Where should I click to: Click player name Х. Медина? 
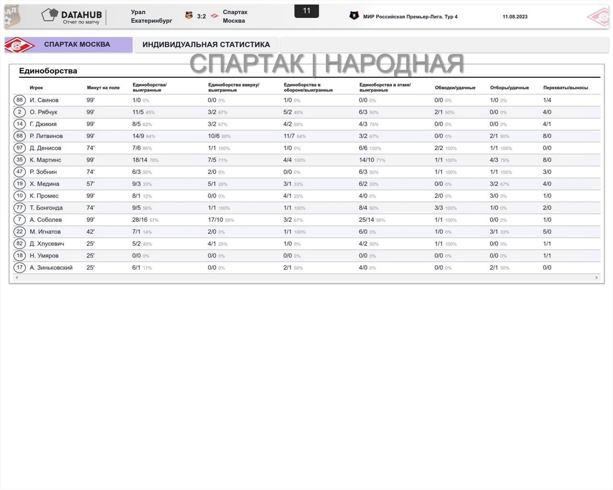[x=45, y=184]
